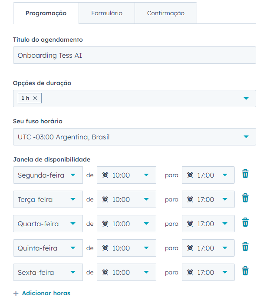Select the Programação tab
This screenshot has height=297, width=267.
coord(46,13)
